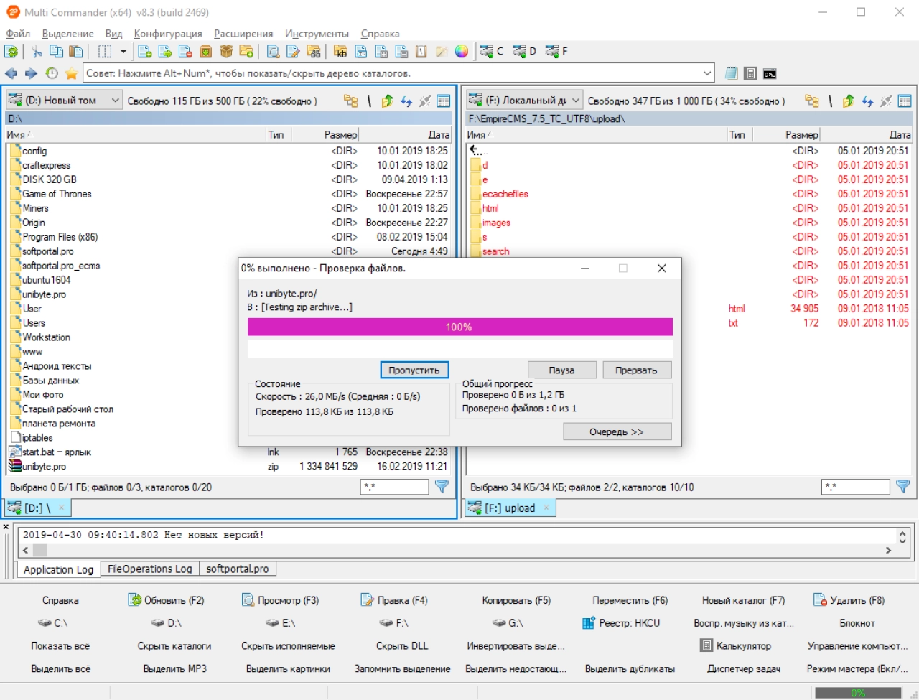Click the Пропустить button in dialog
919x700 pixels.
(414, 370)
